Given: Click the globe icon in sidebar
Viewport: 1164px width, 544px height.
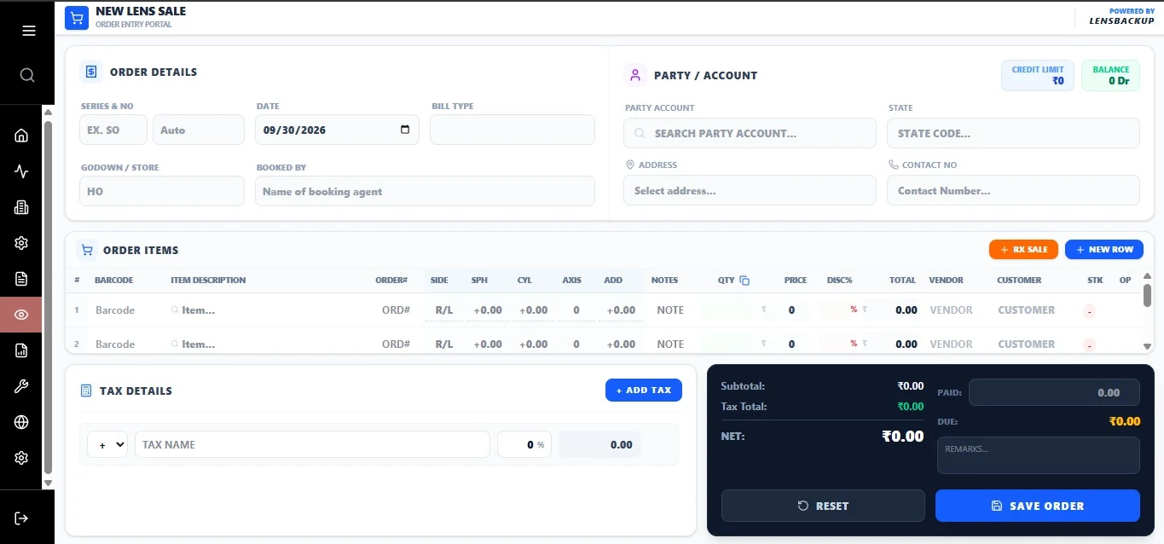Looking at the screenshot, I should (21, 422).
